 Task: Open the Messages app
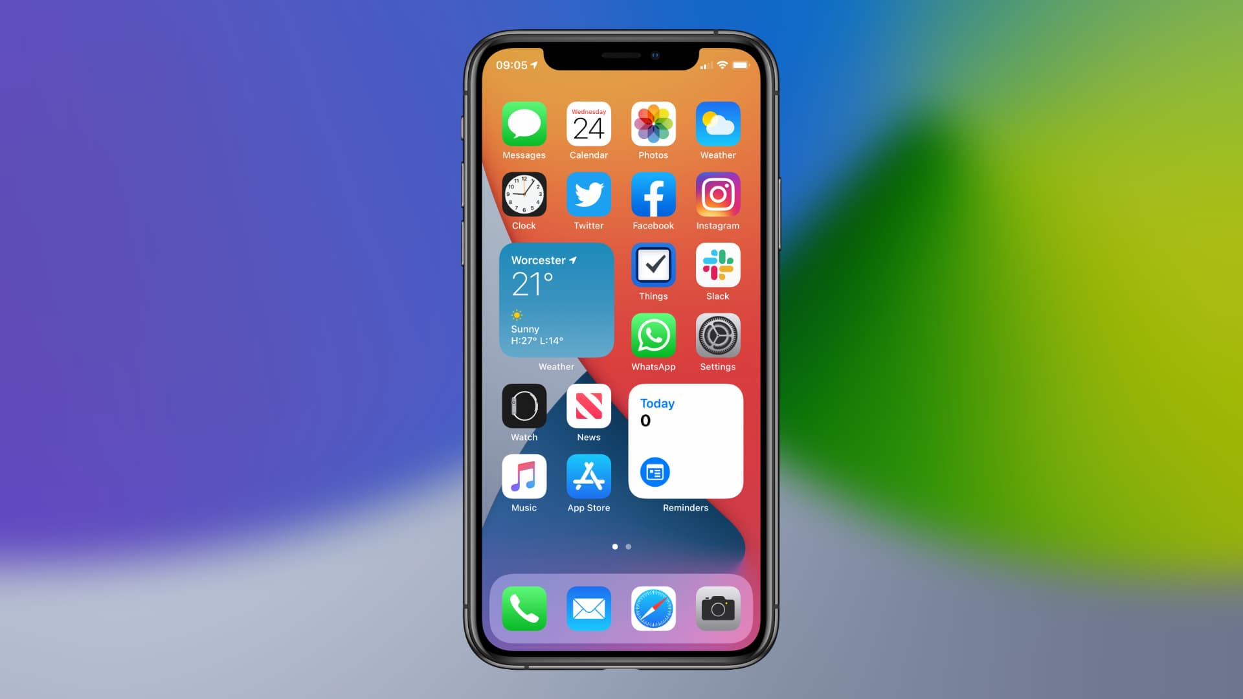coord(523,125)
